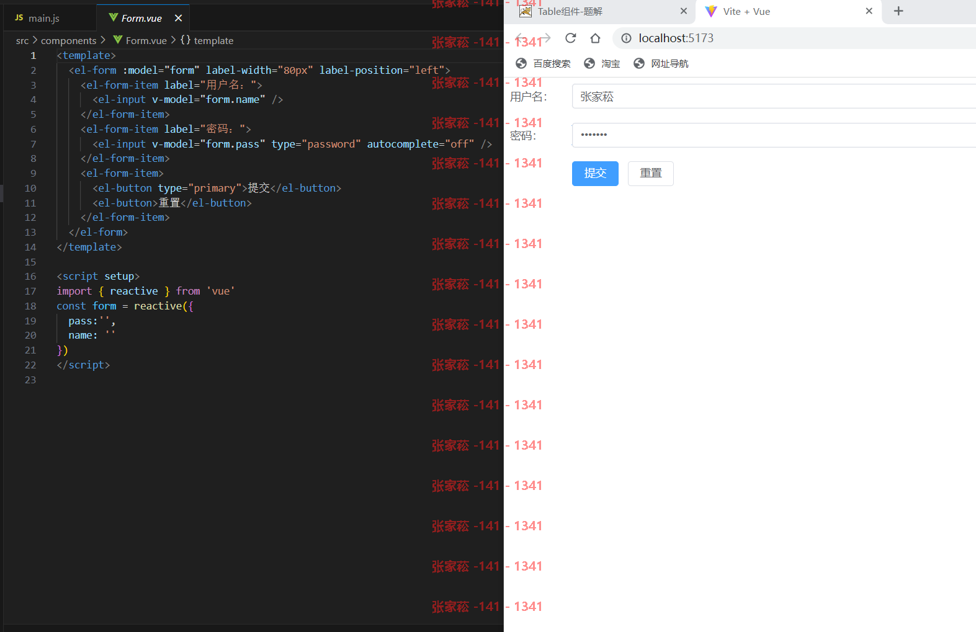Close the Form.vue editor tab
976x632 pixels.
coord(179,18)
